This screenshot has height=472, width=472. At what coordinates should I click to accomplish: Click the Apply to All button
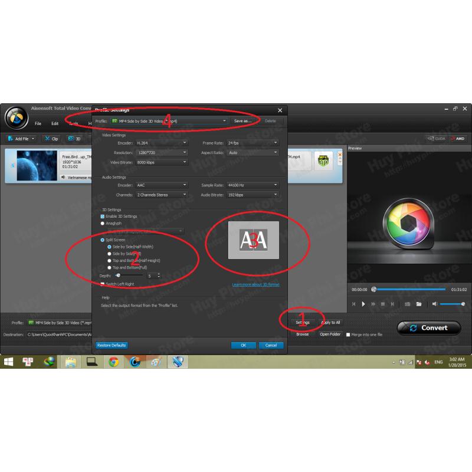[330, 322]
